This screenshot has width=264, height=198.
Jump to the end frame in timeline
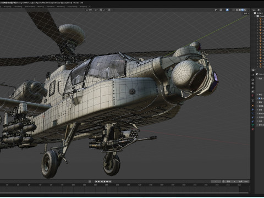[110, 182]
